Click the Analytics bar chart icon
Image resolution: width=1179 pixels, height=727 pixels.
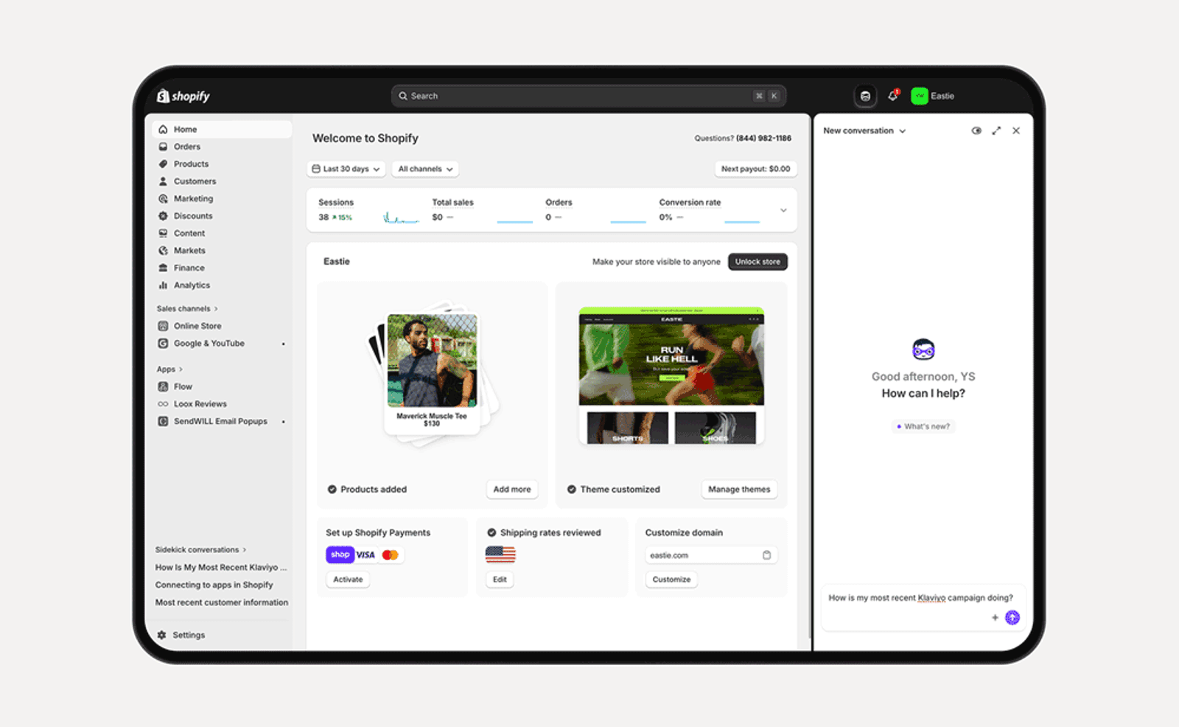coord(163,285)
